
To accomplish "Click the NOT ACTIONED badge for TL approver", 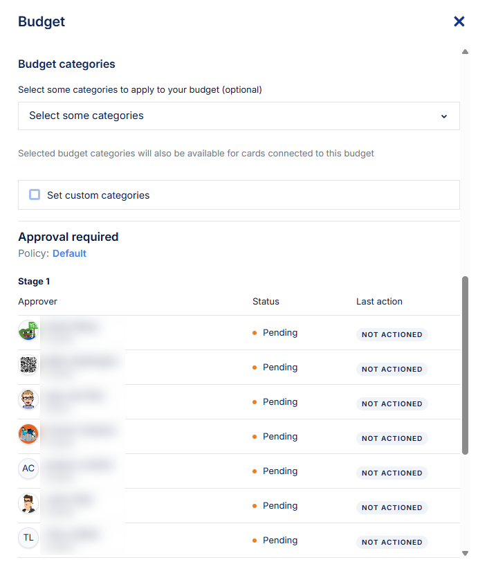I will [392, 542].
